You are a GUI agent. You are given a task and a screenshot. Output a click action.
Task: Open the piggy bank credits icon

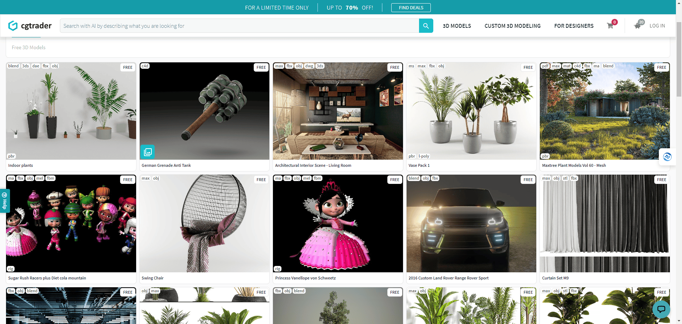(x=637, y=25)
